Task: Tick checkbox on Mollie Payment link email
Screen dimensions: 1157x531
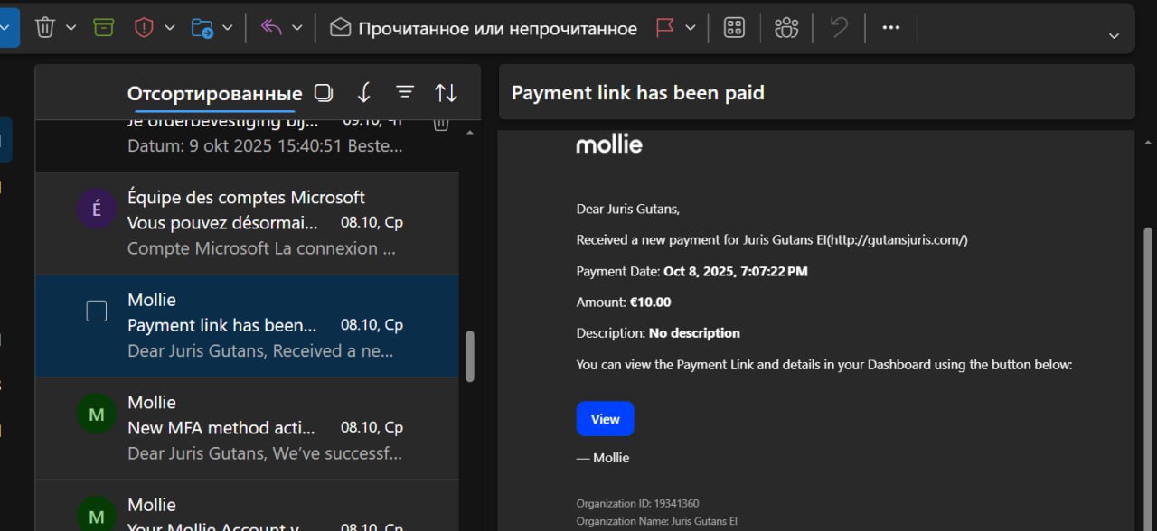Action: pyautogui.click(x=96, y=311)
